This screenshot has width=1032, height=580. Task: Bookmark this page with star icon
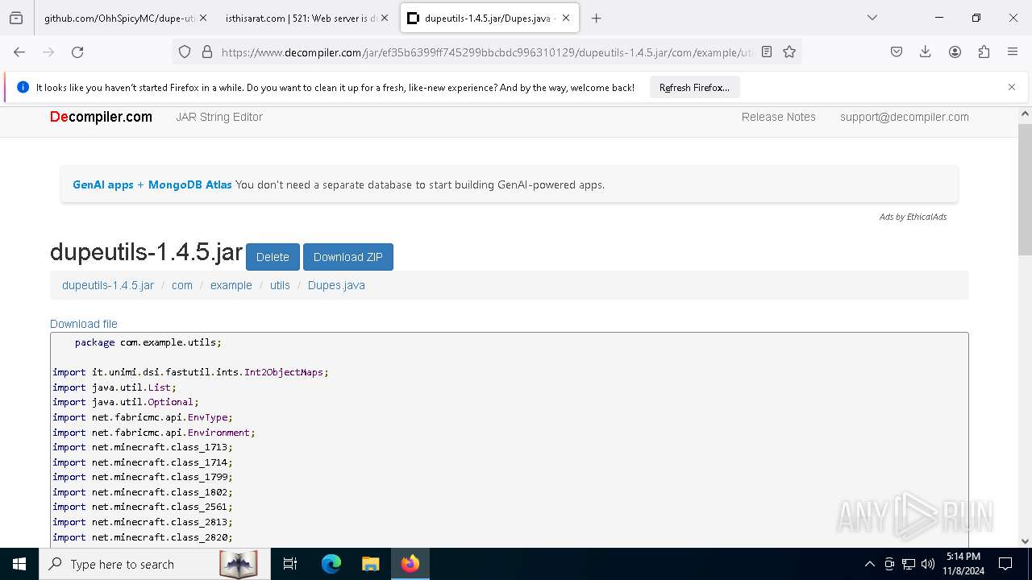click(x=789, y=52)
